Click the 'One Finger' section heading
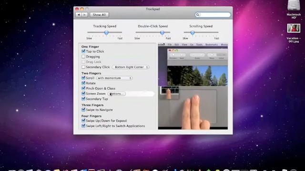 (x=90, y=47)
